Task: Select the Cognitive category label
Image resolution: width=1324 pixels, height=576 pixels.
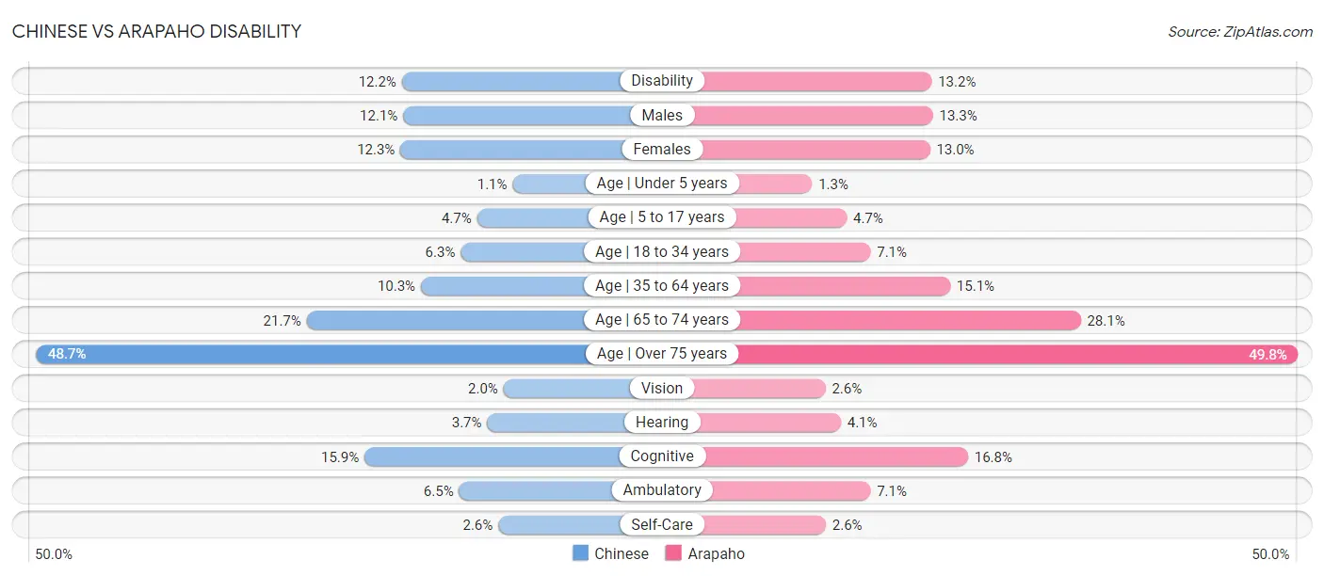Action: (x=662, y=456)
